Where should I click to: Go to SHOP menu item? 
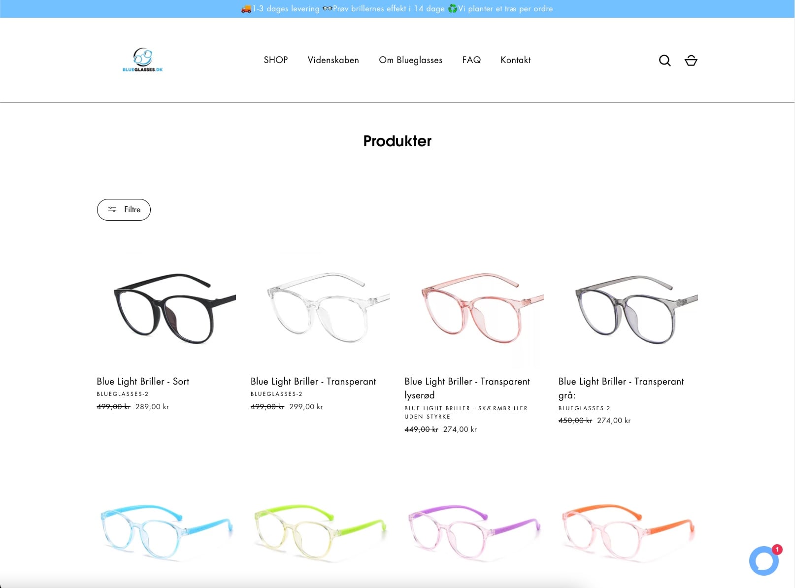[x=275, y=60]
